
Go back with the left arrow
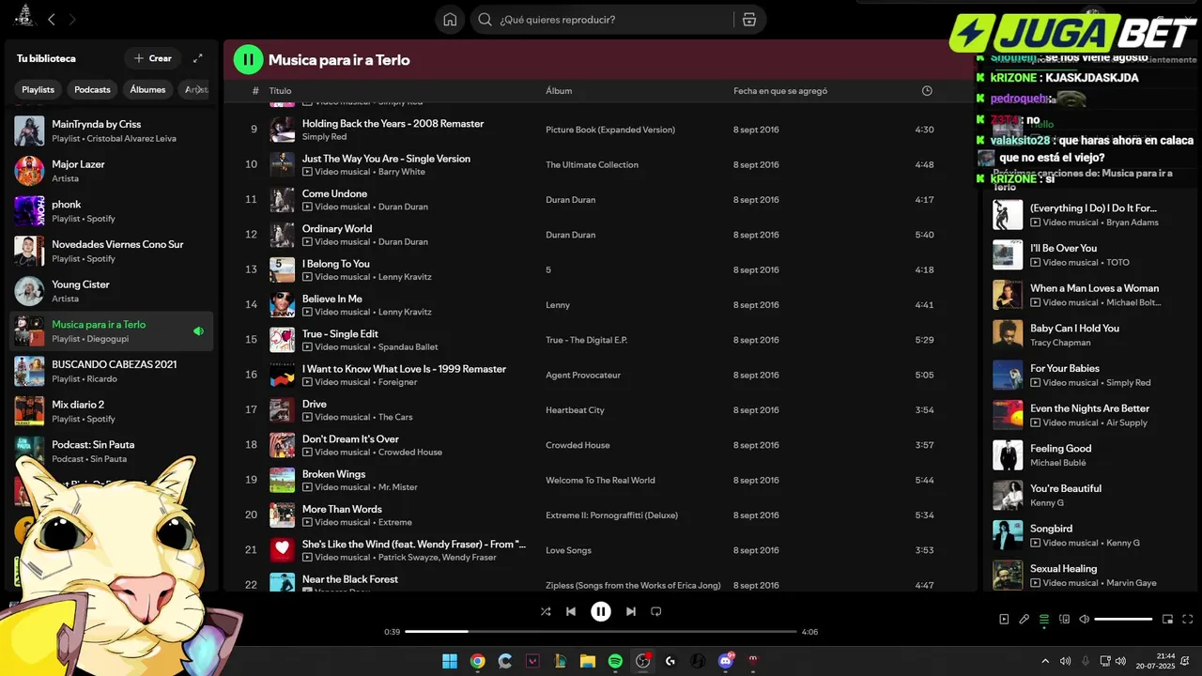52,19
